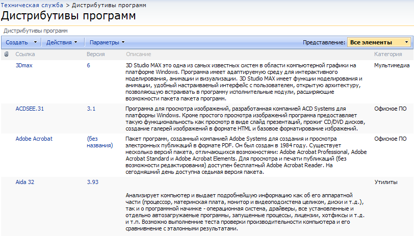Click the paperclip attachment column icon

(x=7, y=54)
